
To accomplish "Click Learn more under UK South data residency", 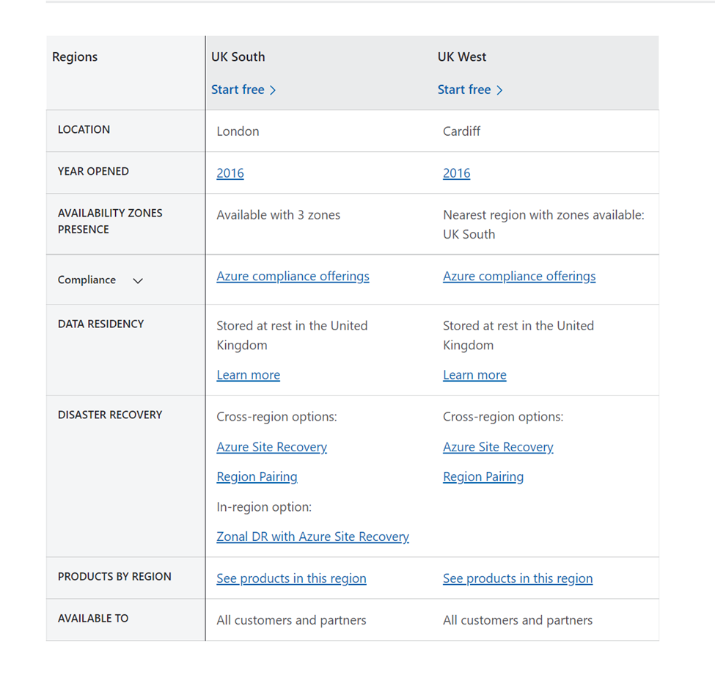I will (x=248, y=375).
